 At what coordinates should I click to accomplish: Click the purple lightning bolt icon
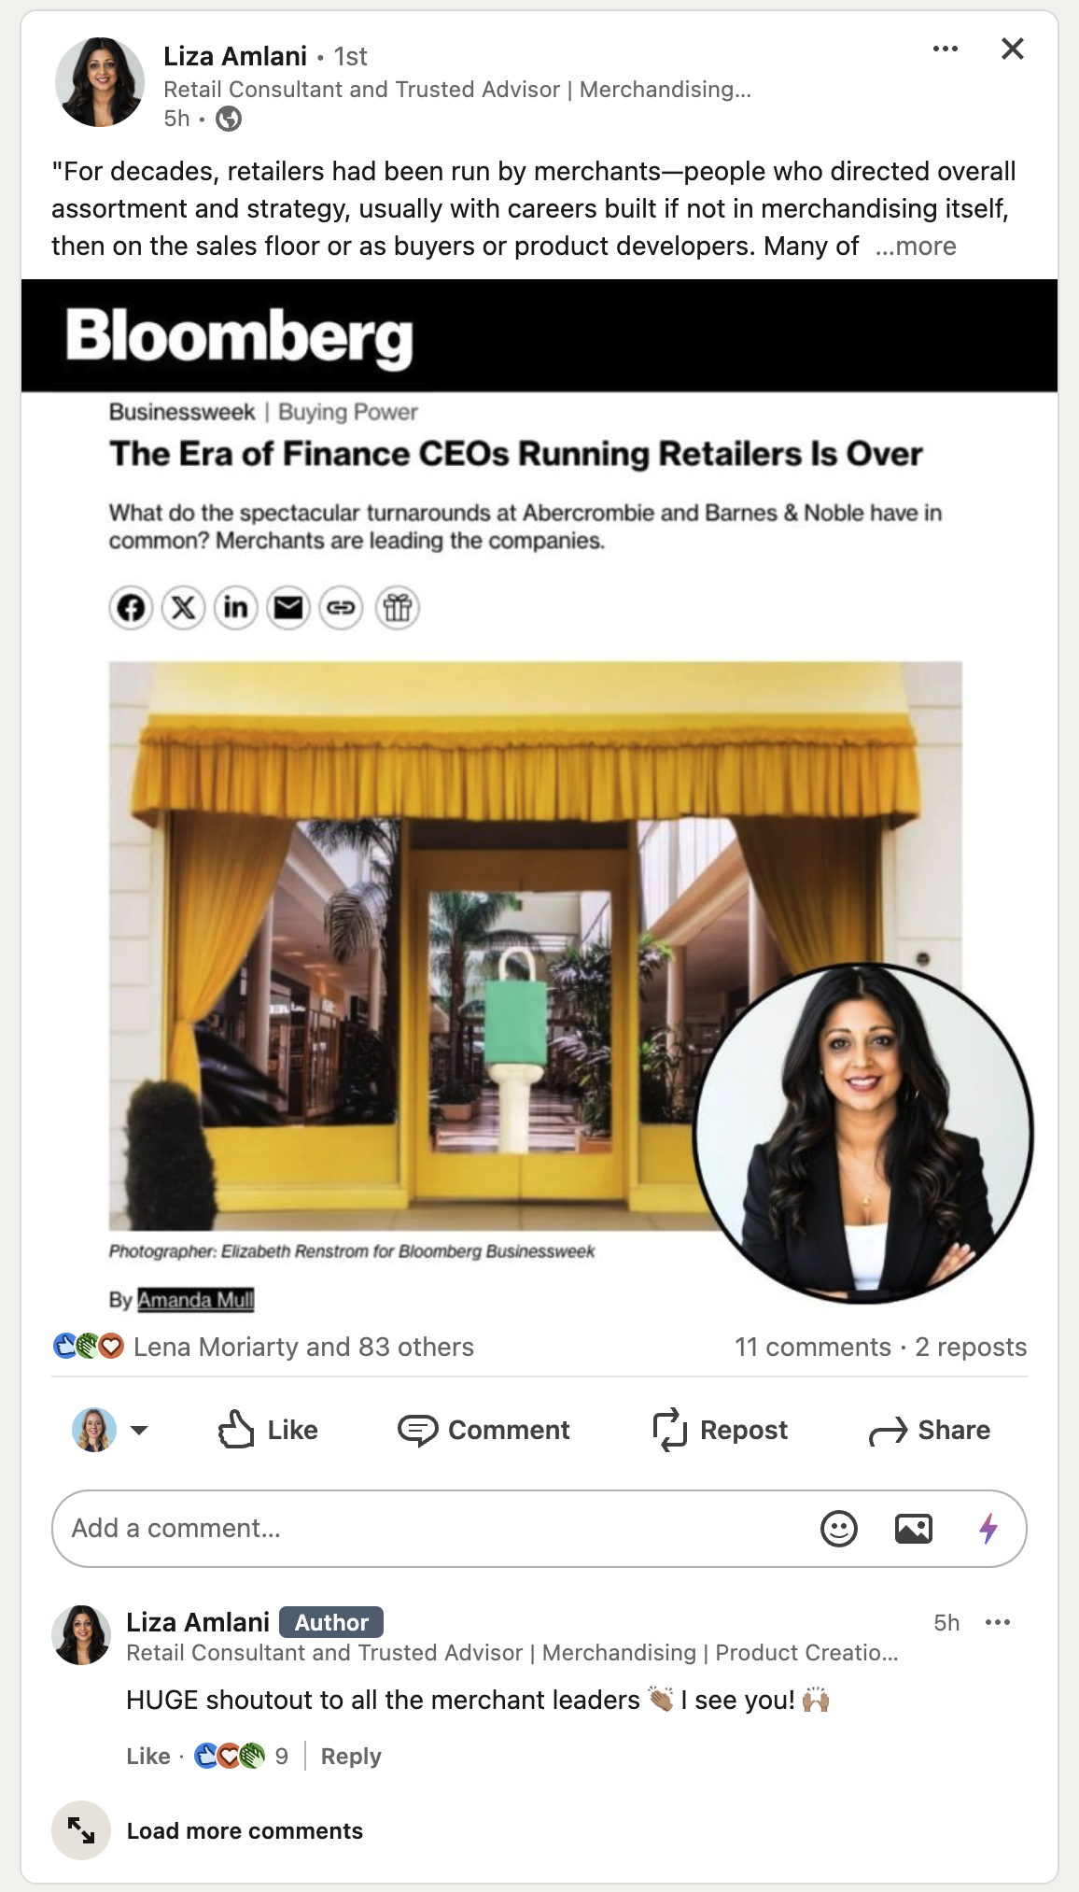[x=988, y=1529]
